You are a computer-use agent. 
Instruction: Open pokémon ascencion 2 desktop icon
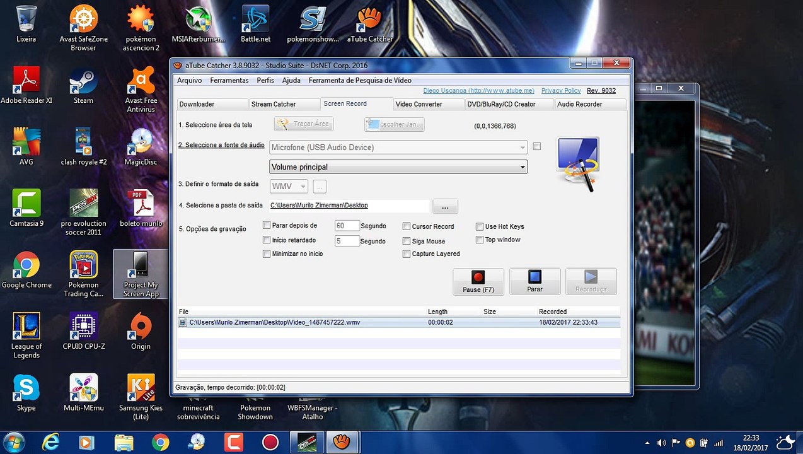pos(141,28)
